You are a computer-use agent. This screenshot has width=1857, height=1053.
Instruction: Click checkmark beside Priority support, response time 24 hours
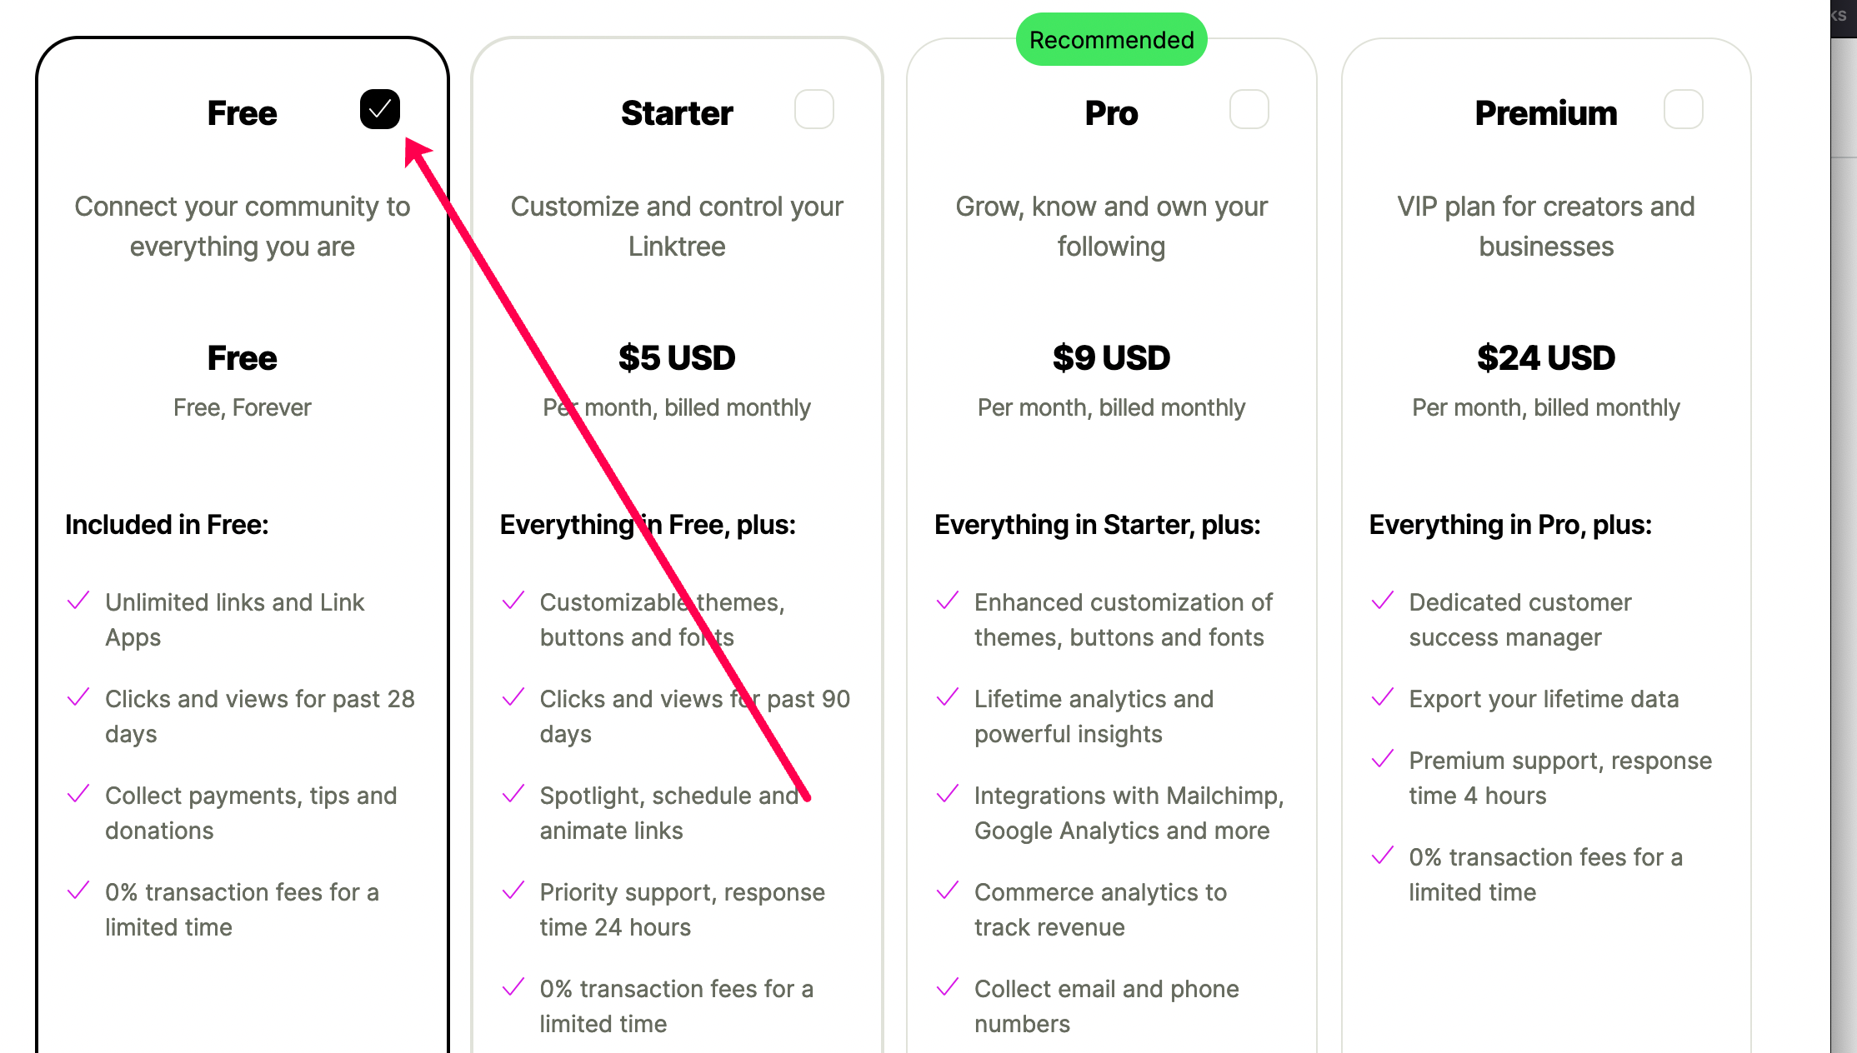click(x=513, y=891)
